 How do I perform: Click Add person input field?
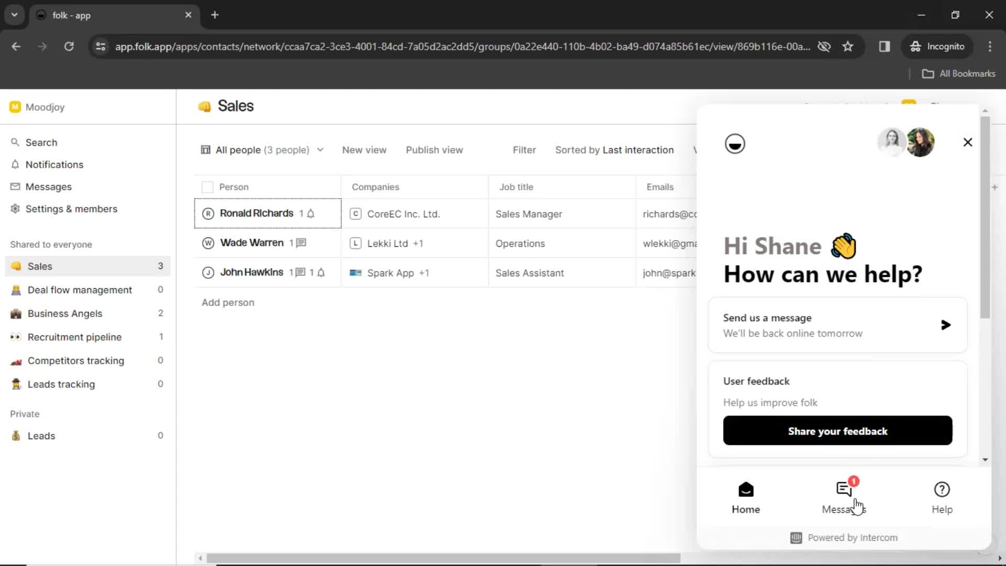click(227, 302)
